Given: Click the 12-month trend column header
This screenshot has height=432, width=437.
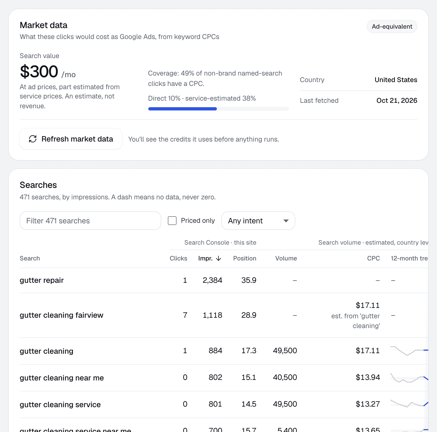Looking at the screenshot, I should tap(409, 258).
